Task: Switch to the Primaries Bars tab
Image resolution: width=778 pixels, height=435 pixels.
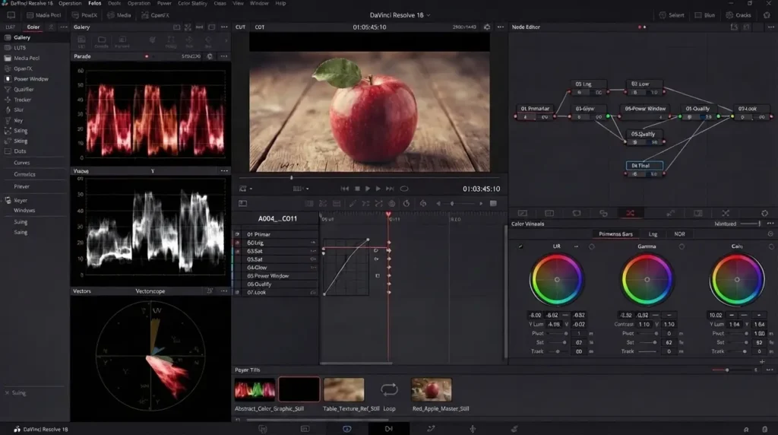Action: pyautogui.click(x=615, y=234)
